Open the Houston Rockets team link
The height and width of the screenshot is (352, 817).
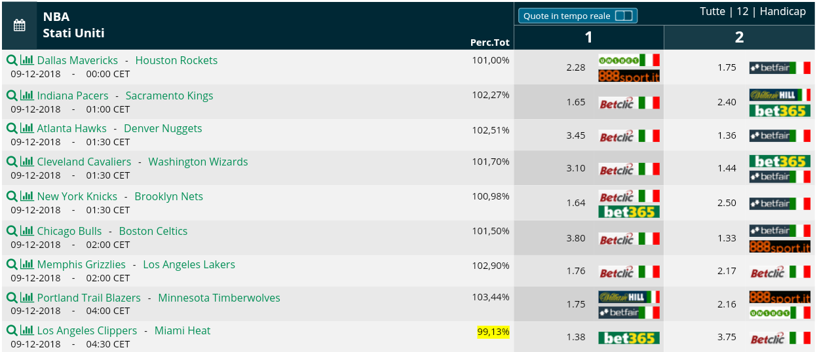point(176,60)
